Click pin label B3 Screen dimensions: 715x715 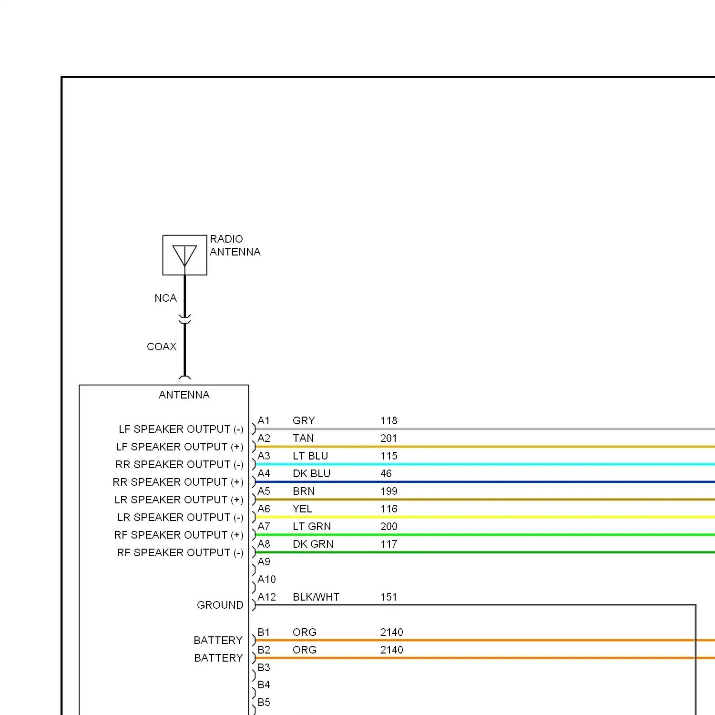(264, 668)
